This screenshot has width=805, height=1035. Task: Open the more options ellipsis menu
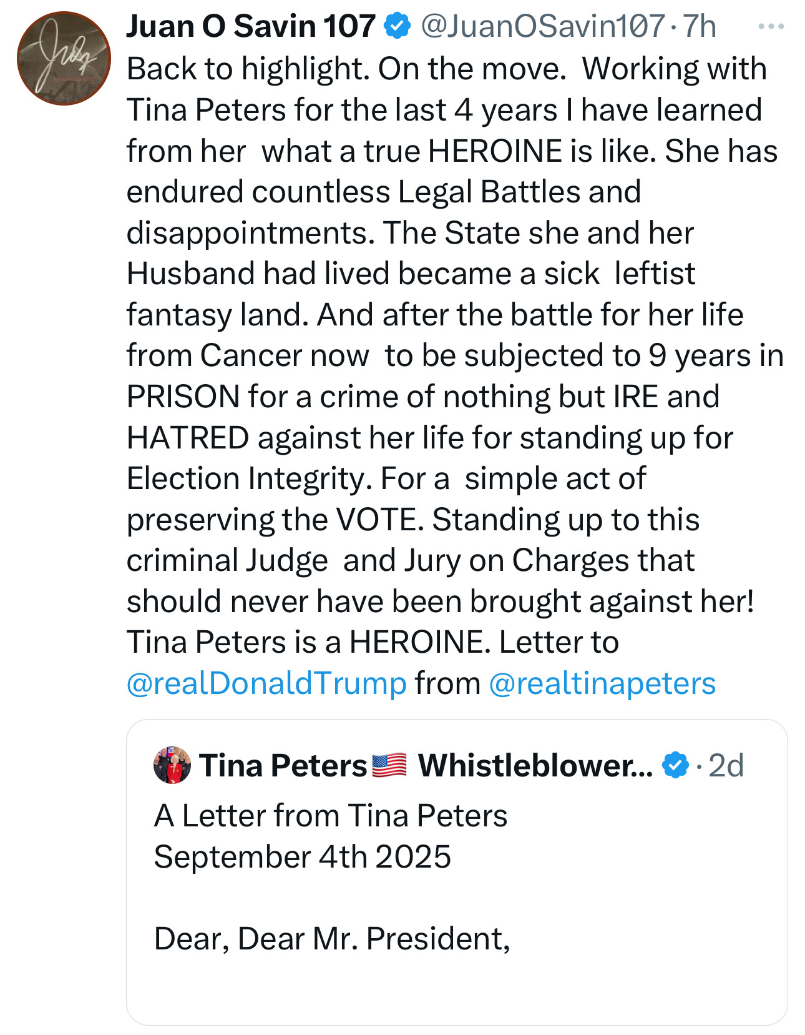[x=771, y=27]
